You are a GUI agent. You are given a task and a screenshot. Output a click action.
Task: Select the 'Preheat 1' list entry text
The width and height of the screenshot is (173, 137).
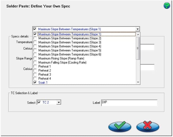coord(45,66)
